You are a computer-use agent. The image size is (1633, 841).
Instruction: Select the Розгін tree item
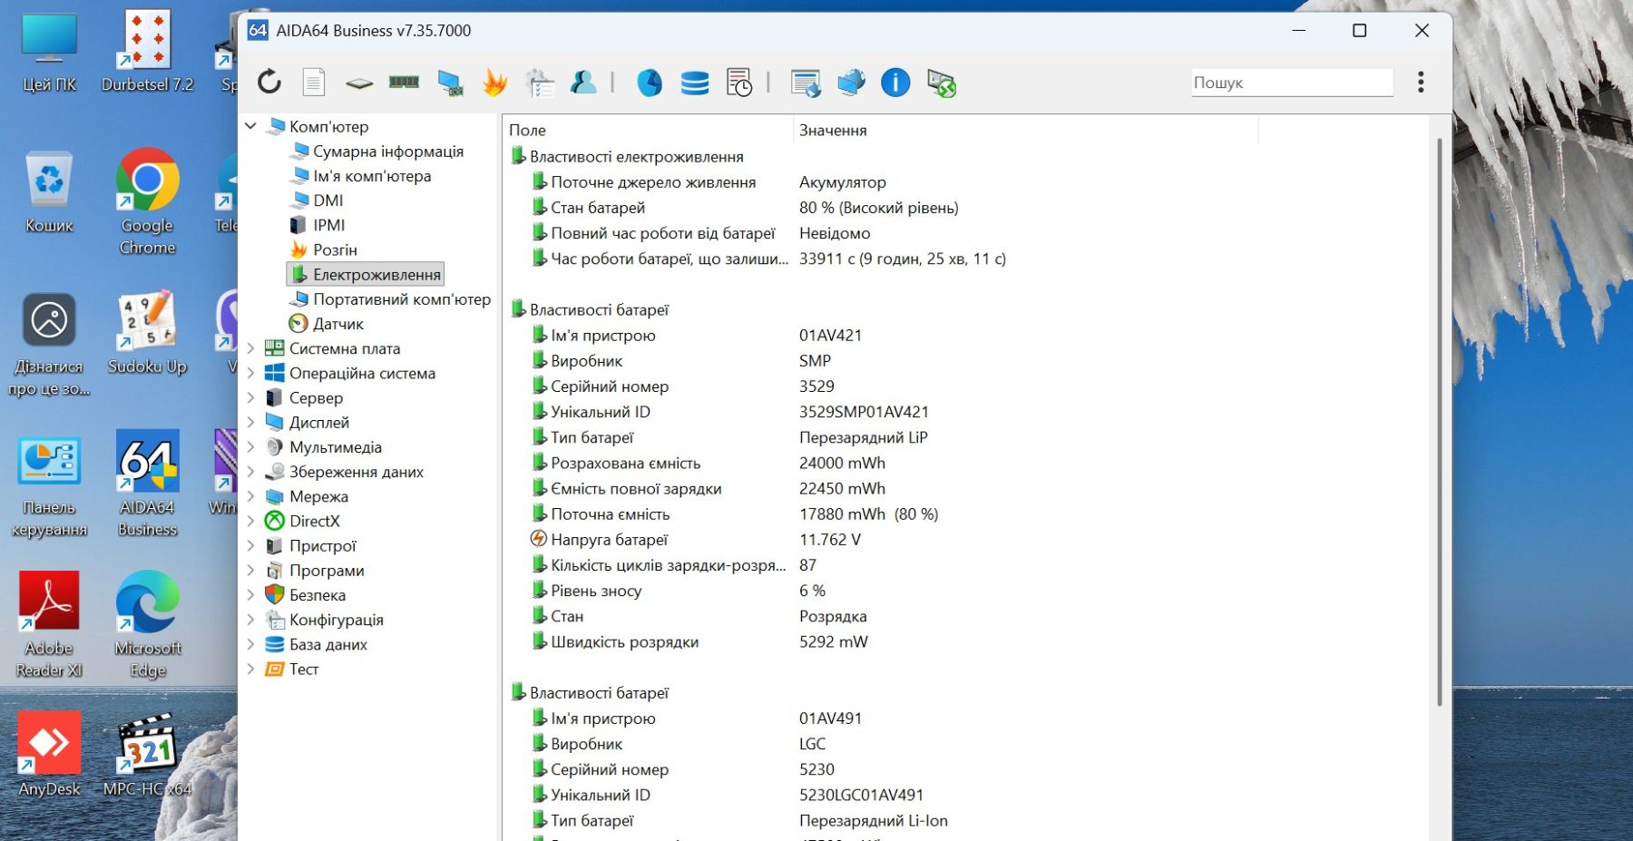(335, 249)
